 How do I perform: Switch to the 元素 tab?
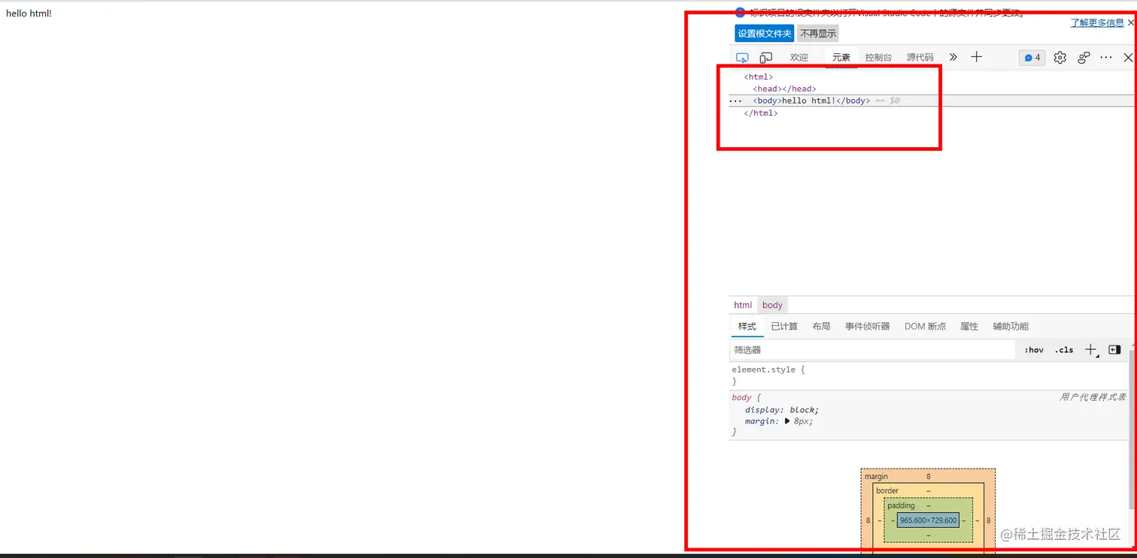pos(841,58)
